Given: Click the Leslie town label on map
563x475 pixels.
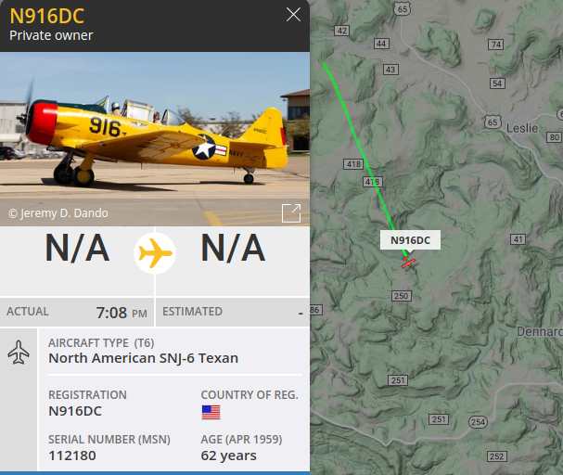Looking at the screenshot, I should click(x=522, y=128).
